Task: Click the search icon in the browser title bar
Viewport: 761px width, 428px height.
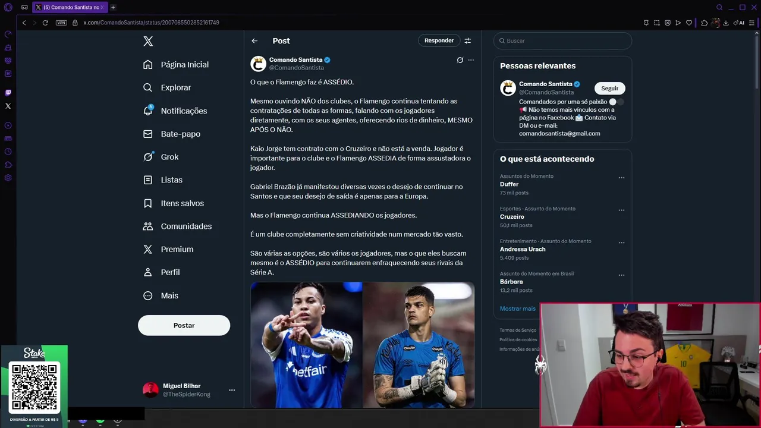Action: [719, 7]
